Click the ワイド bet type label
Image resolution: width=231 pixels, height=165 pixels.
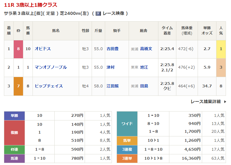point(127,124)
